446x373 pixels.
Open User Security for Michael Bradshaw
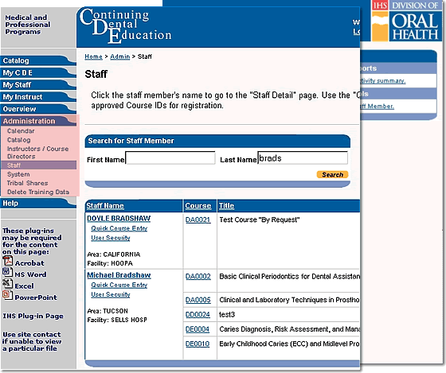point(111,294)
